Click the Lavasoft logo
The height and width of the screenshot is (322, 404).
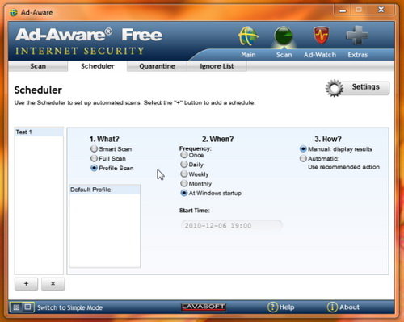[x=204, y=307]
